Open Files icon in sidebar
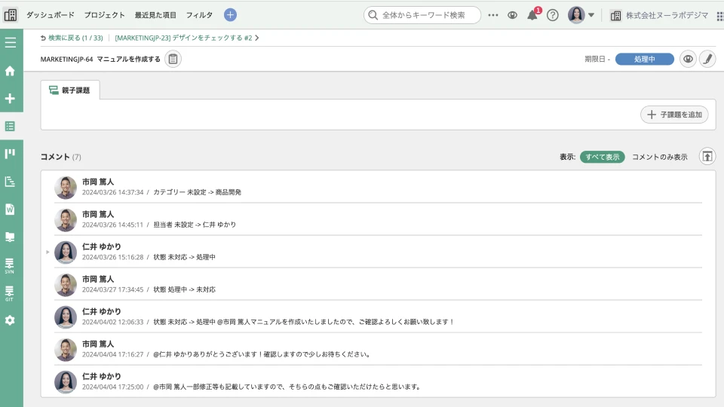Image resolution: width=724 pixels, height=407 pixels. [10, 237]
